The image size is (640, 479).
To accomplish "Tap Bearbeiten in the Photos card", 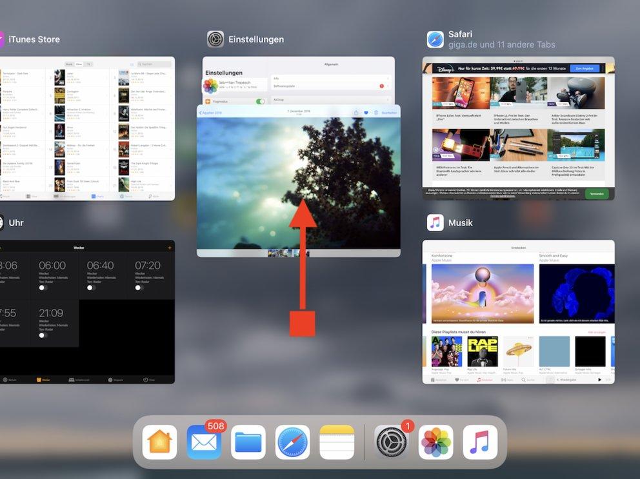I will (x=389, y=113).
